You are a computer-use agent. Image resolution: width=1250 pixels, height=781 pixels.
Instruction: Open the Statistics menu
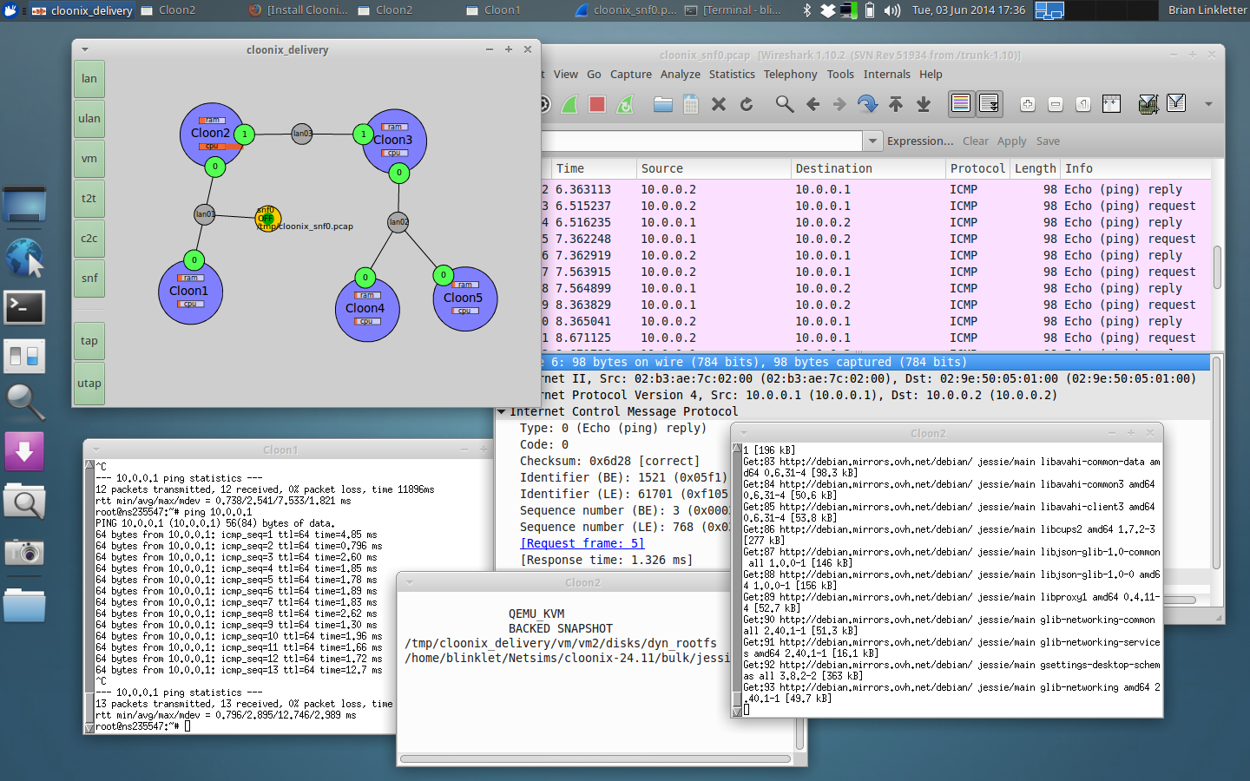tap(732, 75)
